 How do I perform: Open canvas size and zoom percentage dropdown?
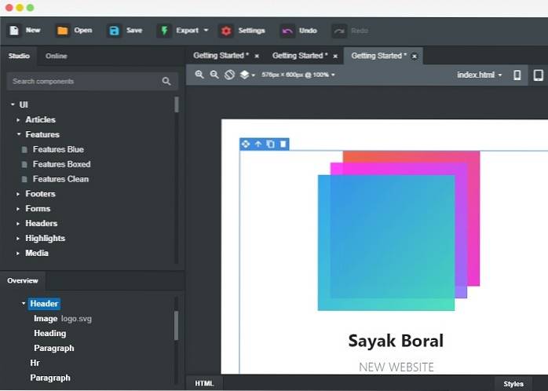(x=298, y=75)
